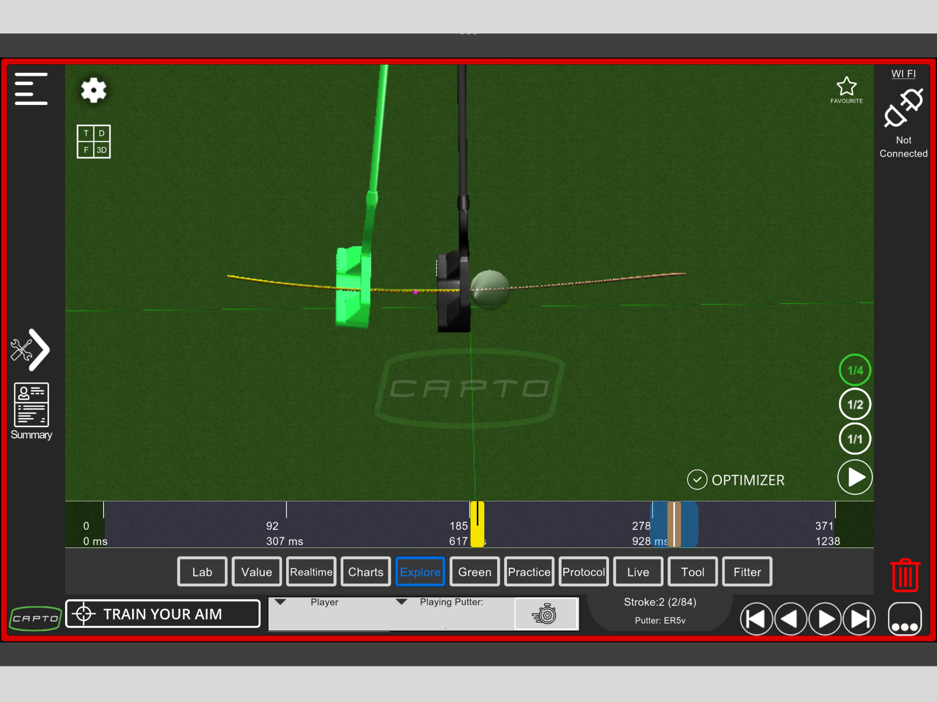Open the Fitter tab
The width and height of the screenshot is (937, 702).
click(x=747, y=572)
